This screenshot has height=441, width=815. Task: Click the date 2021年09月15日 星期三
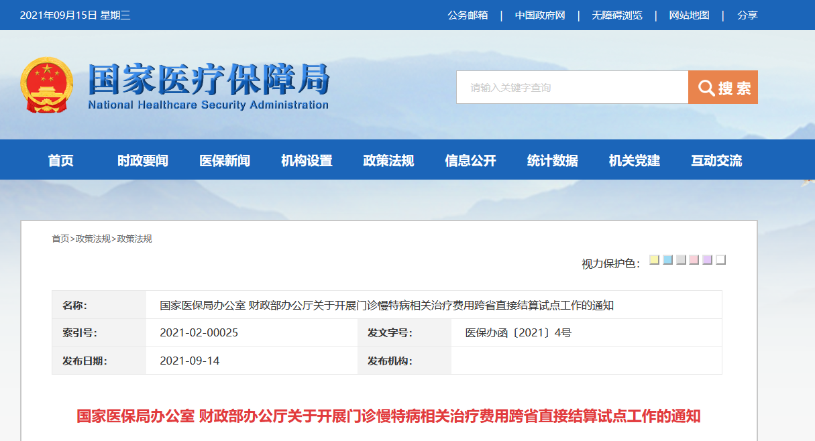click(75, 15)
